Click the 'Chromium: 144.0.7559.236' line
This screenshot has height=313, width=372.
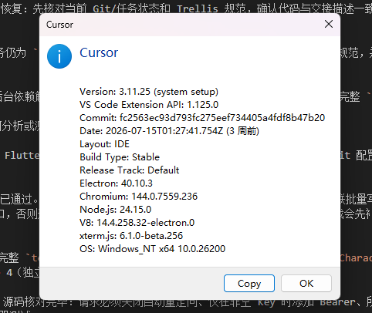tap(138, 197)
